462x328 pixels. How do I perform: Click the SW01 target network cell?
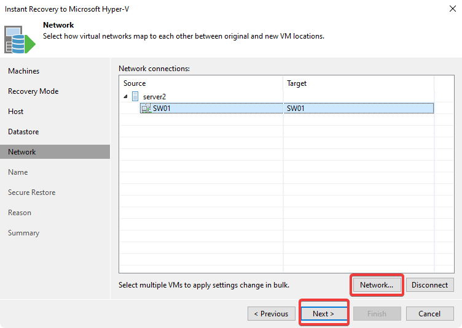point(296,109)
